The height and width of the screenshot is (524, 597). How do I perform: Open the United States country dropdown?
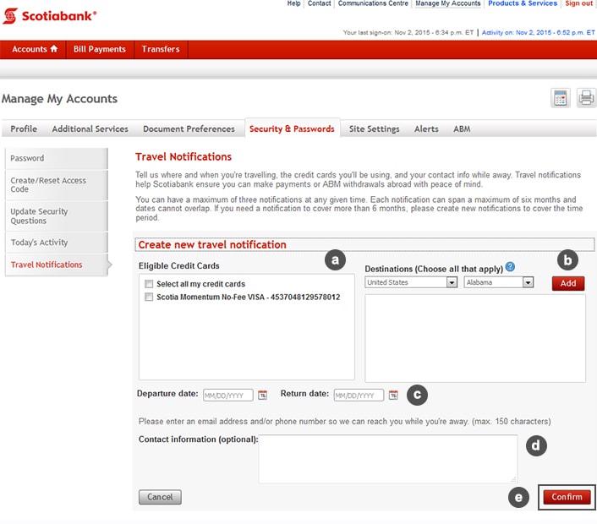pos(411,282)
